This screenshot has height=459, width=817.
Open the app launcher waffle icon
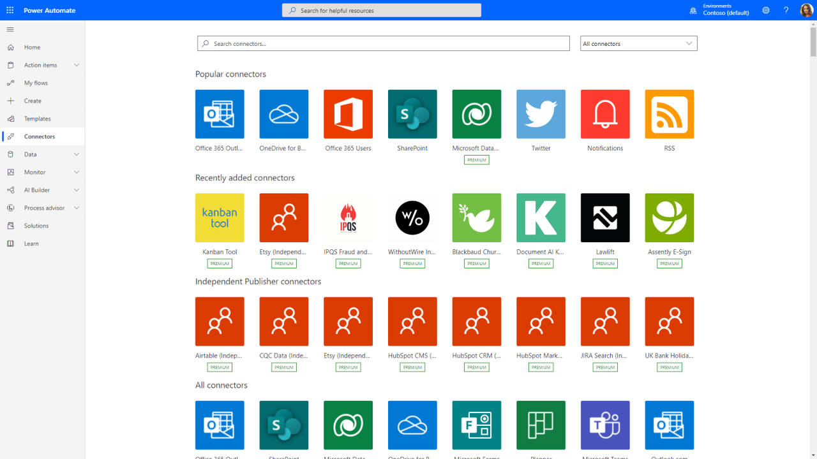click(x=10, y=10)
